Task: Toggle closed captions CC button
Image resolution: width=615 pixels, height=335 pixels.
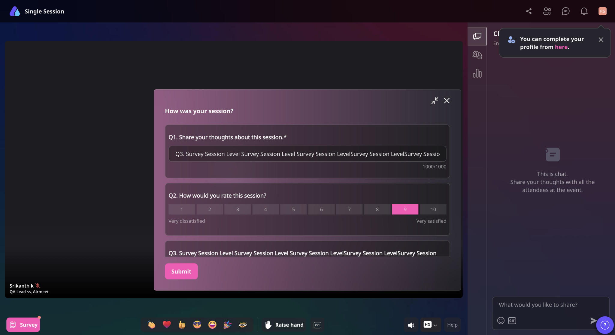Action: pyautogui.click(x=317, y=325)
